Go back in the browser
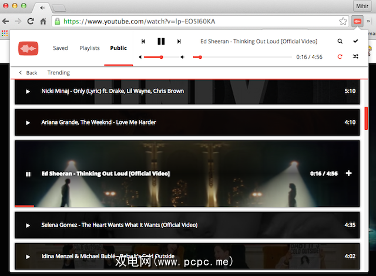 click(6, 21)
